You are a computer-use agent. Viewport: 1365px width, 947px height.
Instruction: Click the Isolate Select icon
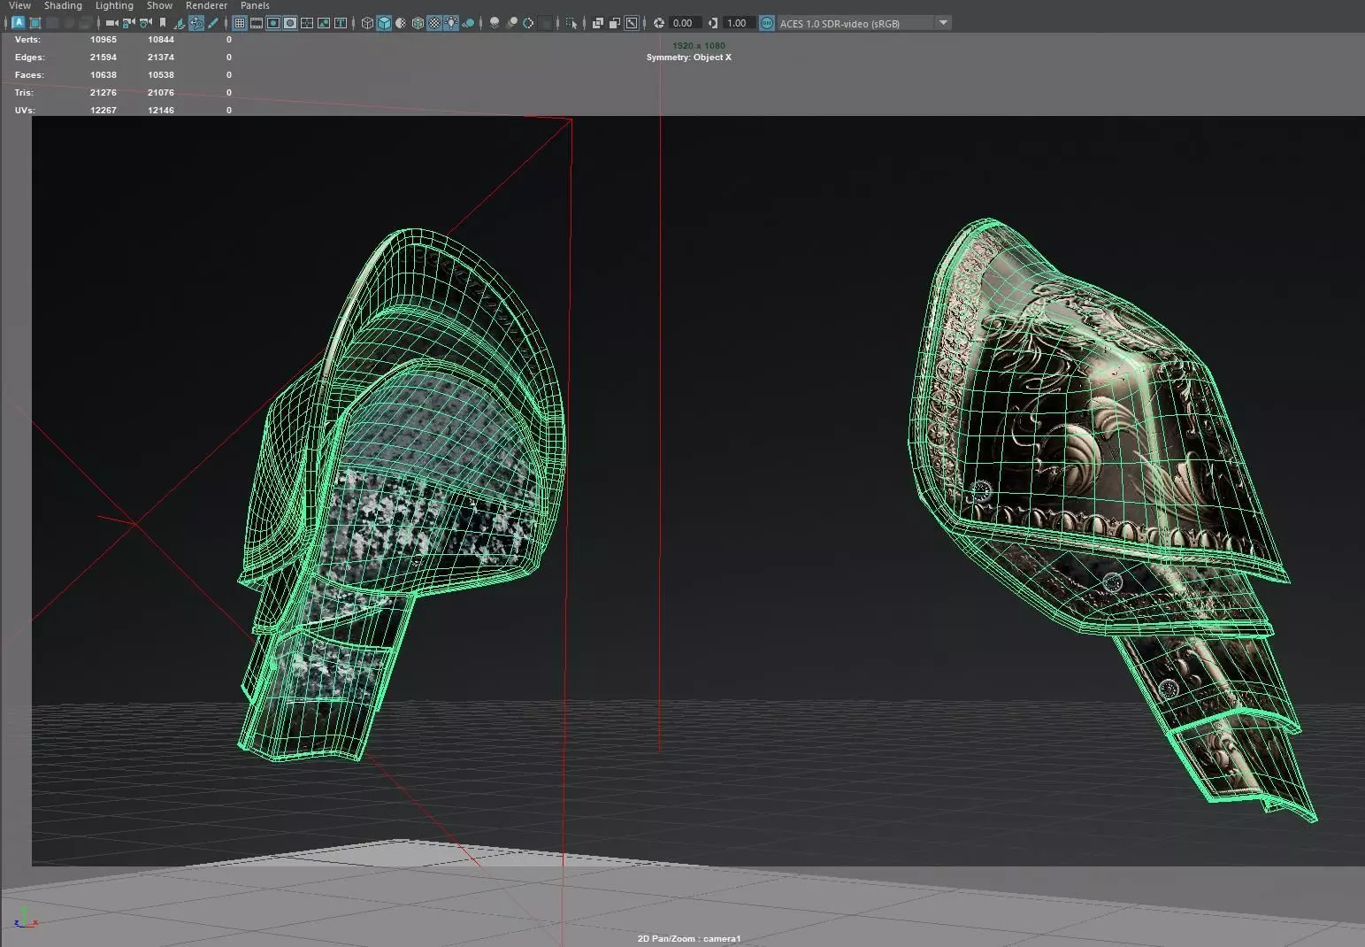pyautogui.click(x=571, y=23)
